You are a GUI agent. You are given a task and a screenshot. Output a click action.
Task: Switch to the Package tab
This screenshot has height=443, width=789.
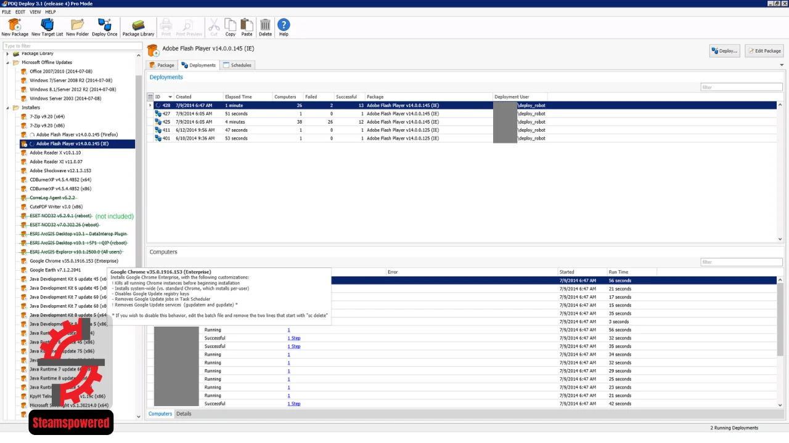coord(161,65)
